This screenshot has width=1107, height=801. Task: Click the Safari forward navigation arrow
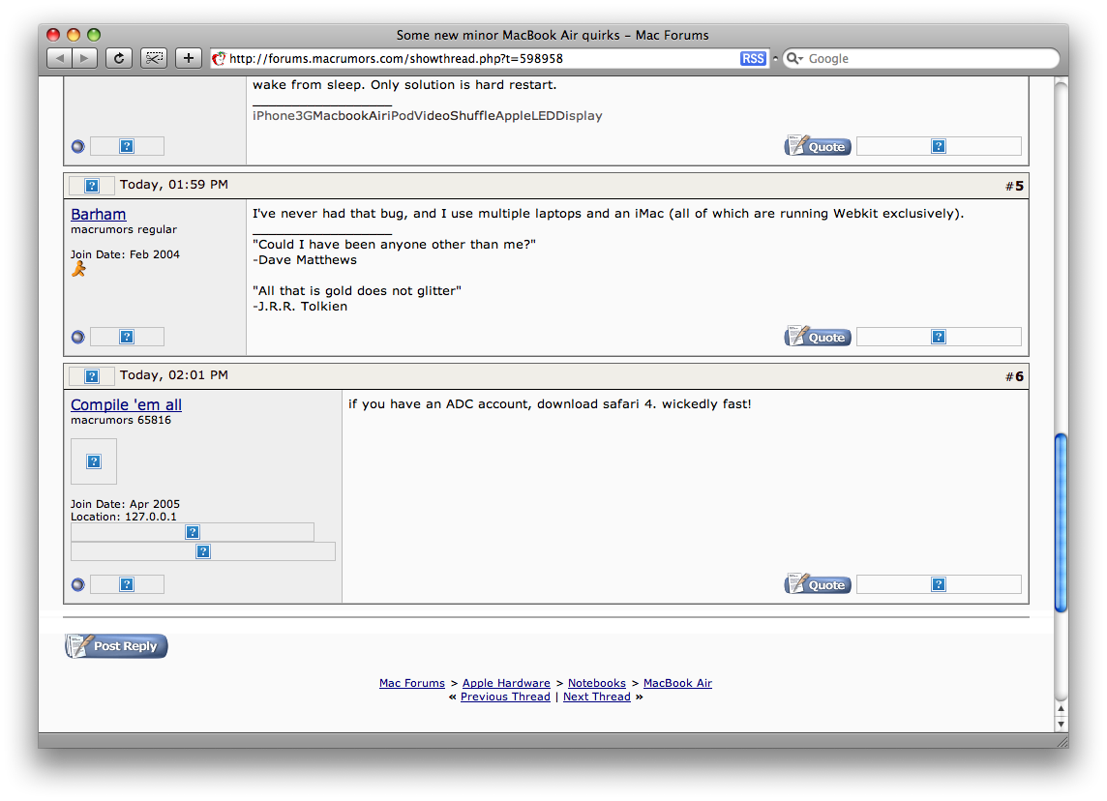[x=85, y=59]
